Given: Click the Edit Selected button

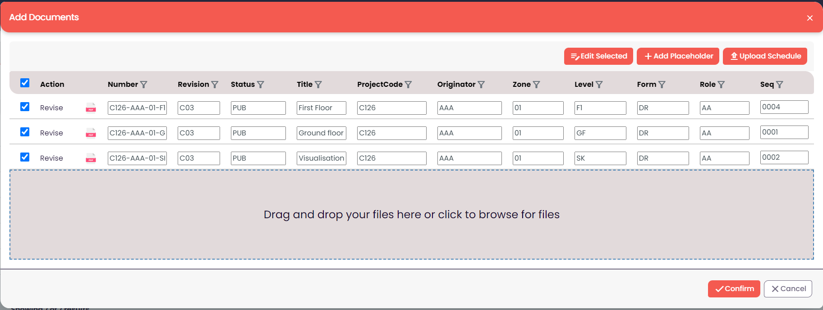Looking at the screenshot, I should 598,56.
